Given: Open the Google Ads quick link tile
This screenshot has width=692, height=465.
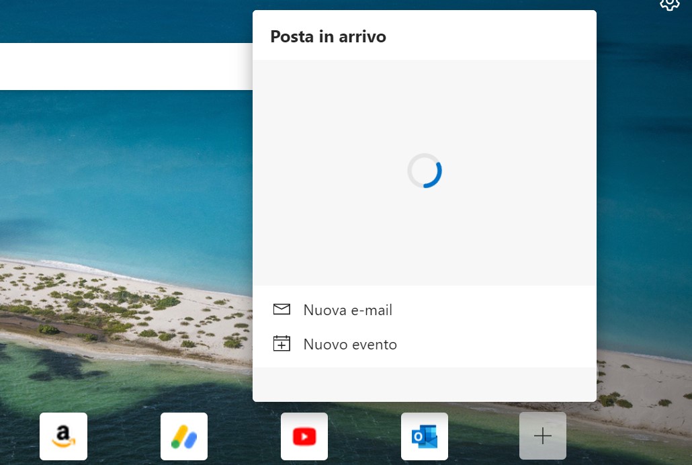Looking at the screenshot, I should [184, 436].
